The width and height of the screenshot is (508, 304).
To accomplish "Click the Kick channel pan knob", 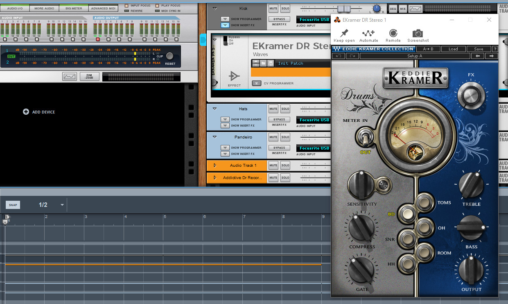I will (377, 9).
